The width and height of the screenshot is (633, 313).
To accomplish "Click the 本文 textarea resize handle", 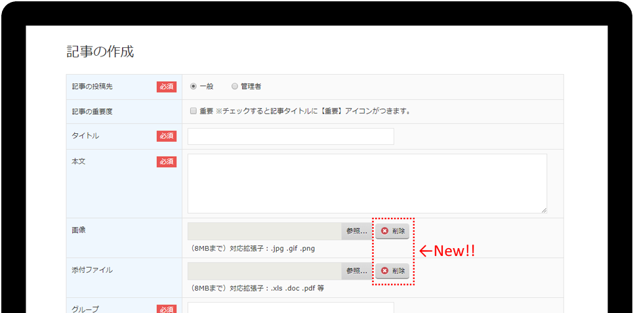I will coord(544,210).
